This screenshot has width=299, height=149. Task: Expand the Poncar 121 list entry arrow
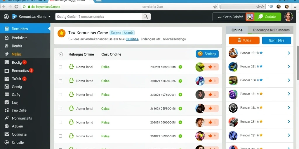click(289, 53)
